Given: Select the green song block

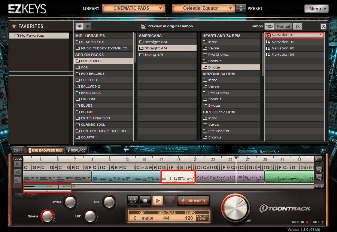Looking at the screenshot, I should click(x=289, y=177).
